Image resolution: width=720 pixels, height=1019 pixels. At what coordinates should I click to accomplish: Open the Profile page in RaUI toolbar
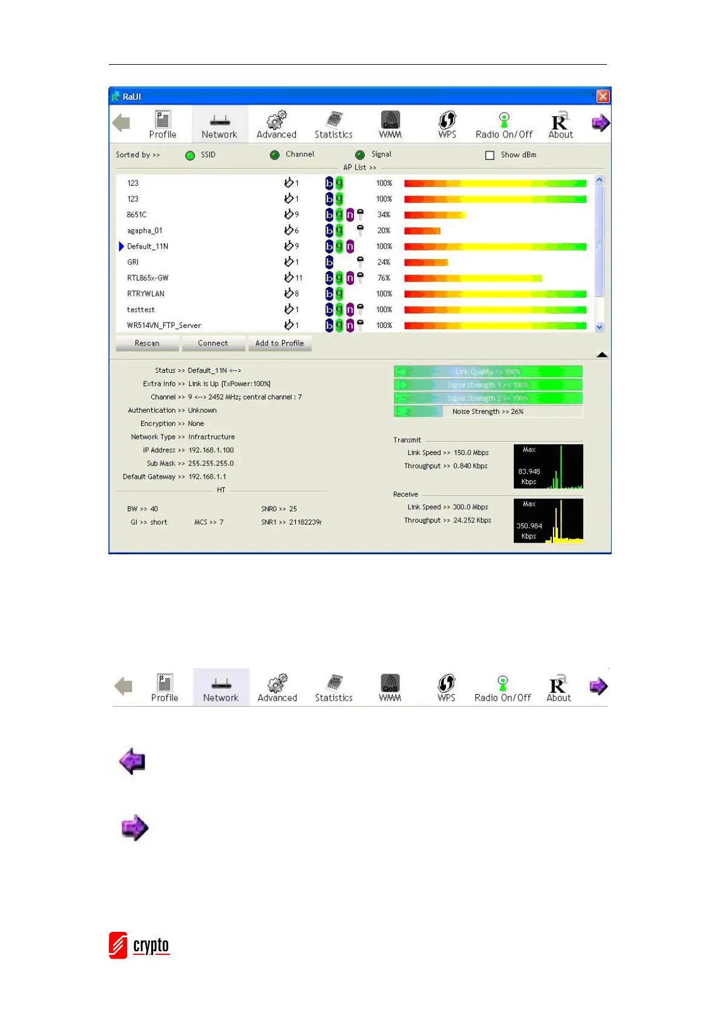click(162, 125)
